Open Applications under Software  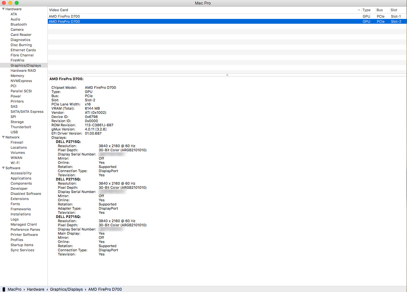pos(21,178)
